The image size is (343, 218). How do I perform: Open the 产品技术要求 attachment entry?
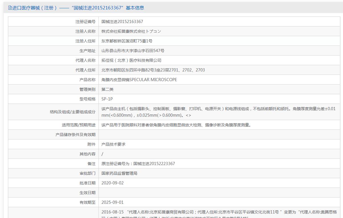coord(113,144)
